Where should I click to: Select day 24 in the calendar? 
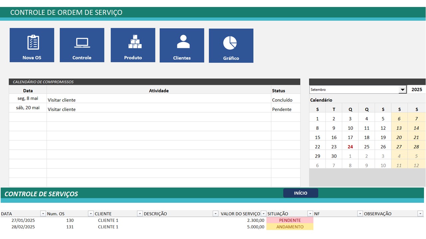coord(350,147)
